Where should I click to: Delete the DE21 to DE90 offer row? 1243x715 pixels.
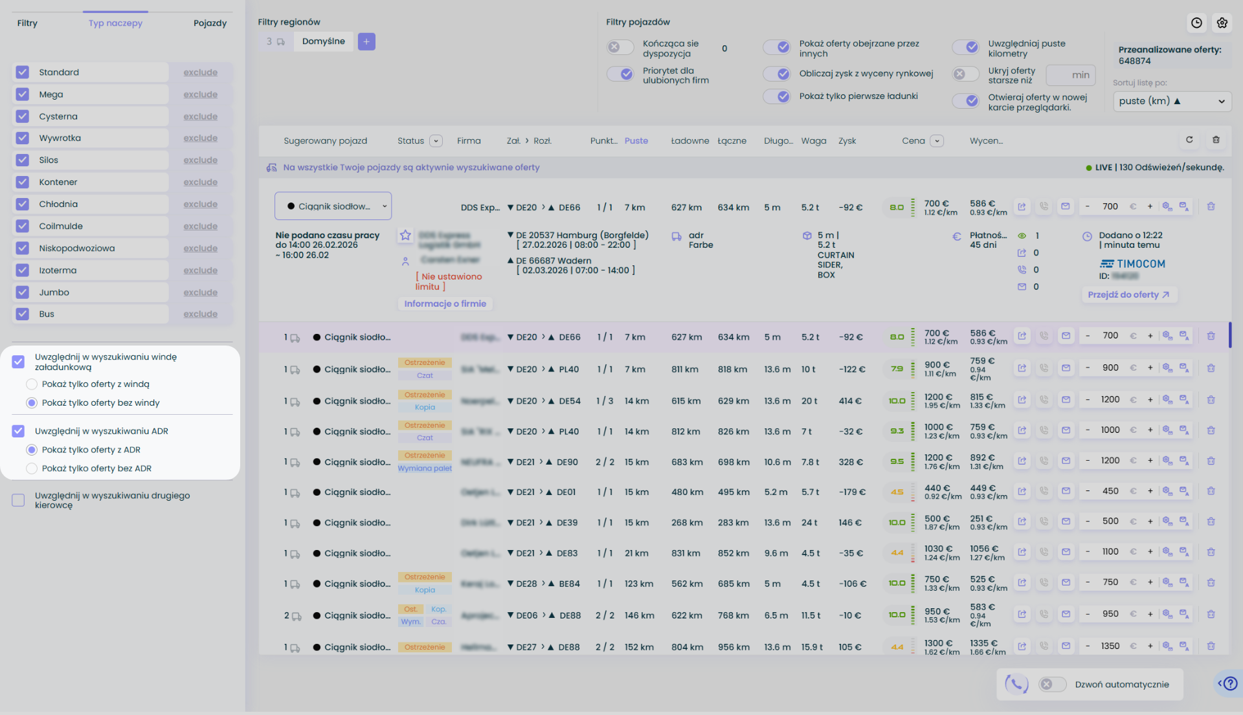[1211, 461]
